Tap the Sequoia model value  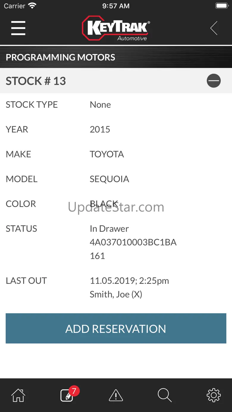click(x=109, y=179)
